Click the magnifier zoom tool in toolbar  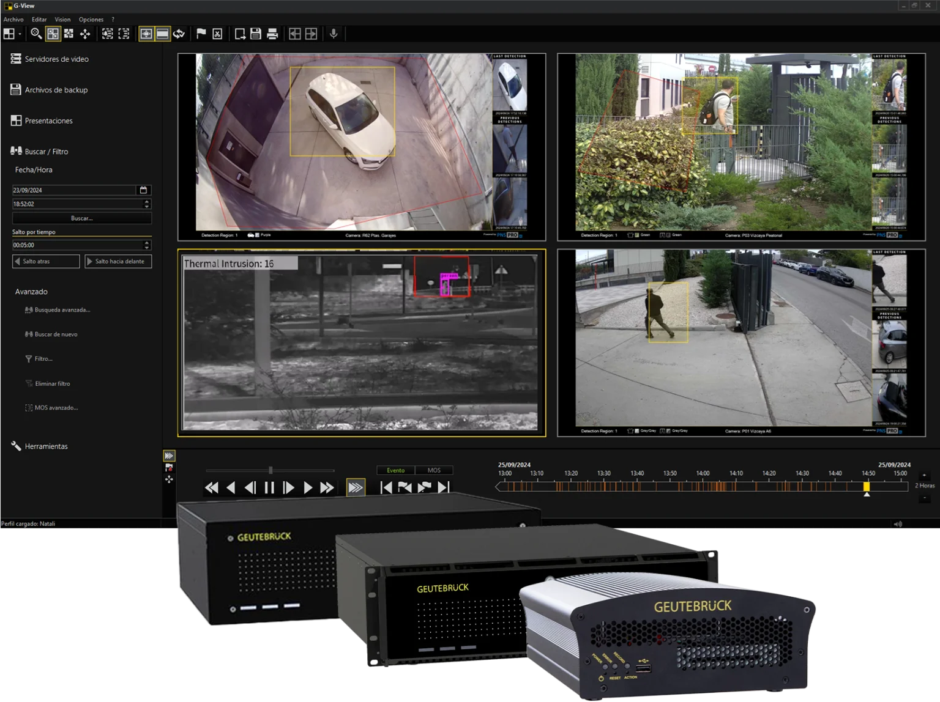click(36, 34)
